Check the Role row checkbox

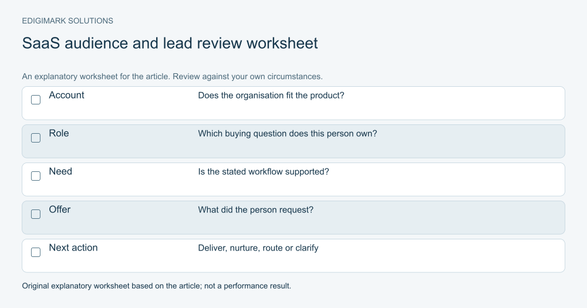pyautogui.click(x=36, y=138)
